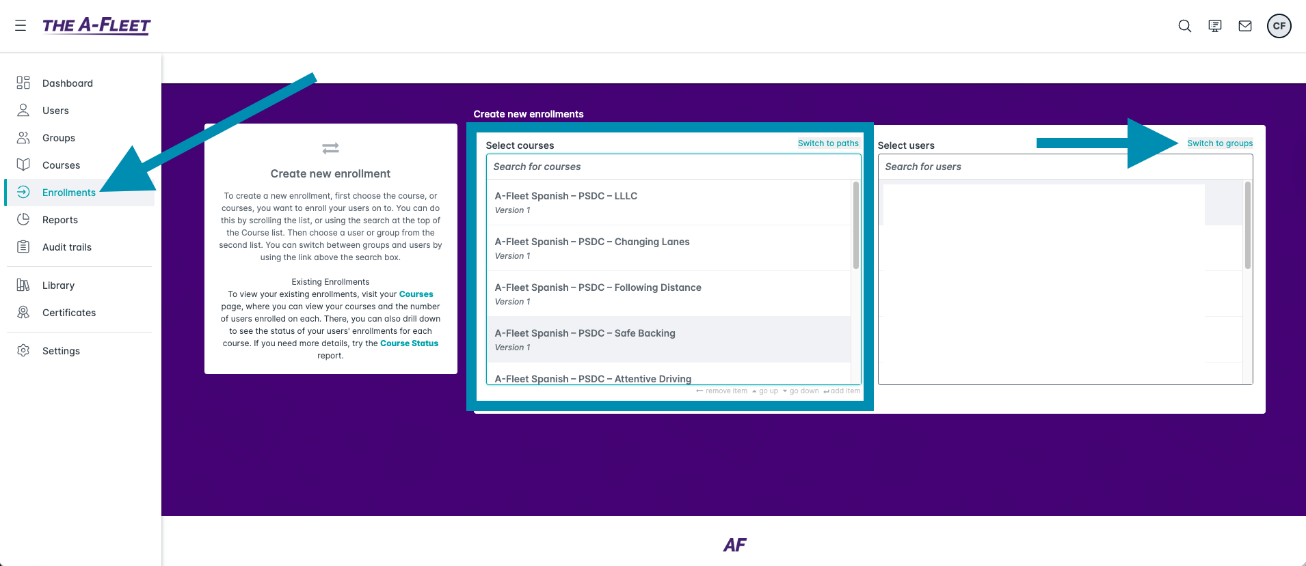Open the presentation board icon in header
1306x566 pixels.
[x=1214, y=26]
